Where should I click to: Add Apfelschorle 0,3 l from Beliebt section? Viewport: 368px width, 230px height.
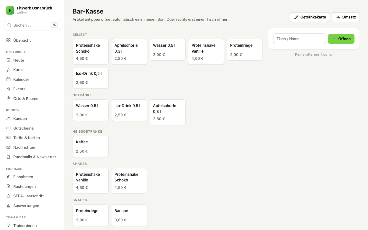129,52
